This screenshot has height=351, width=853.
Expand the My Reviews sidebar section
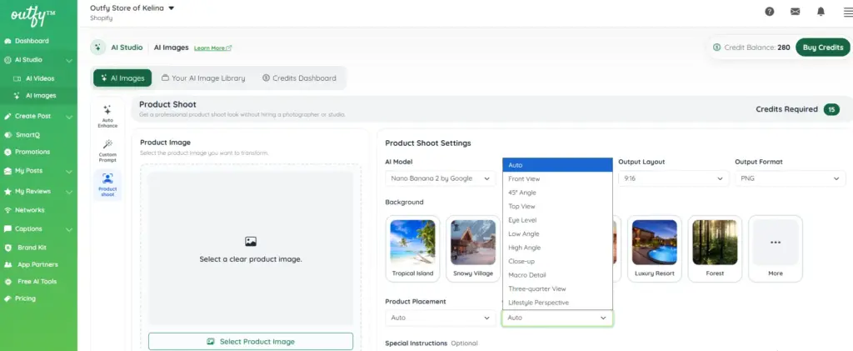click(69, 192)
